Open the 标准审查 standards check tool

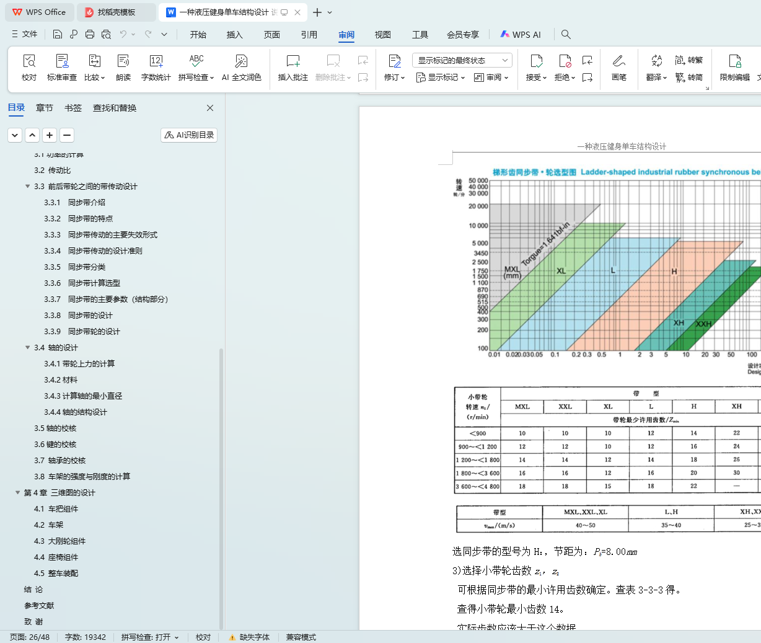[x=62, y=67]
